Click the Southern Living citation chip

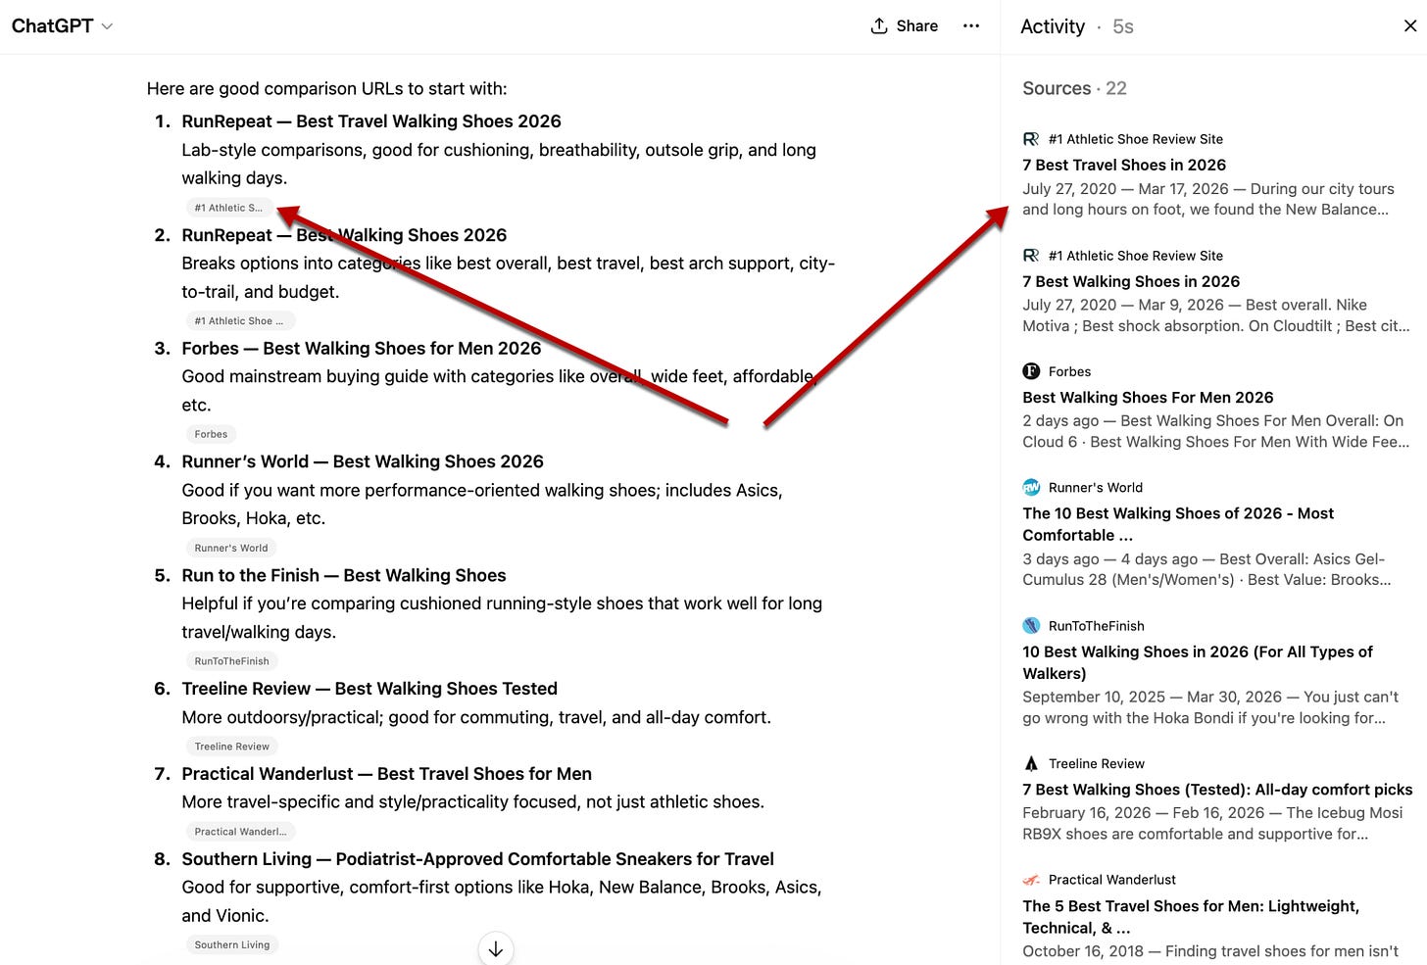[232, 944]
